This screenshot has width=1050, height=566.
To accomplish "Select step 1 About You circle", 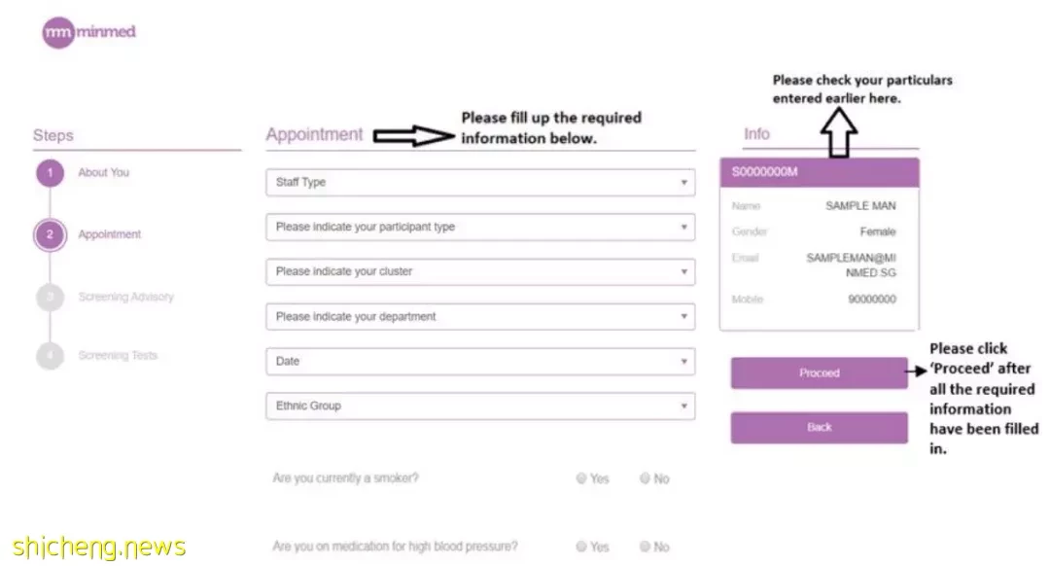I will pyautogui.click(x=50, y=173).
